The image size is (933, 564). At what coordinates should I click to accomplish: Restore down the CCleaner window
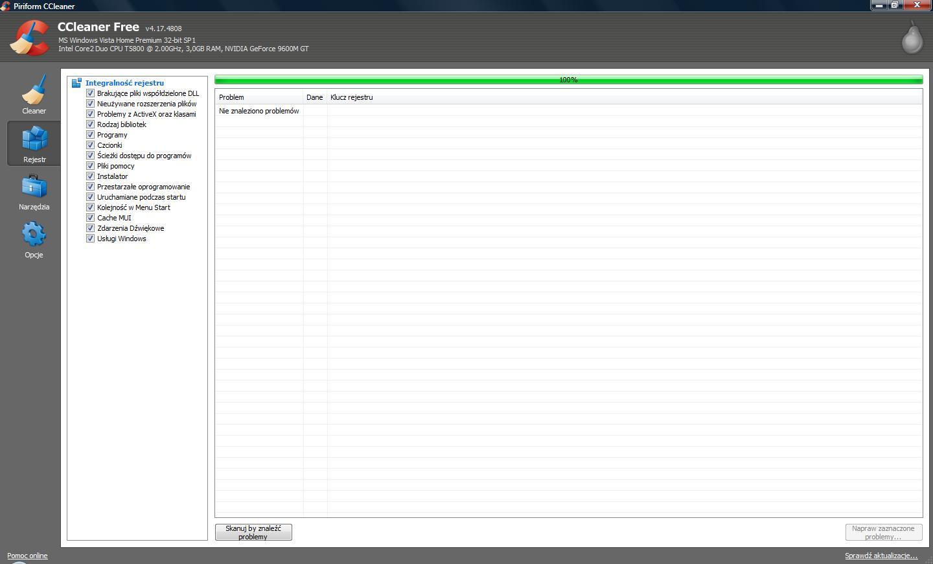(894, 5)
